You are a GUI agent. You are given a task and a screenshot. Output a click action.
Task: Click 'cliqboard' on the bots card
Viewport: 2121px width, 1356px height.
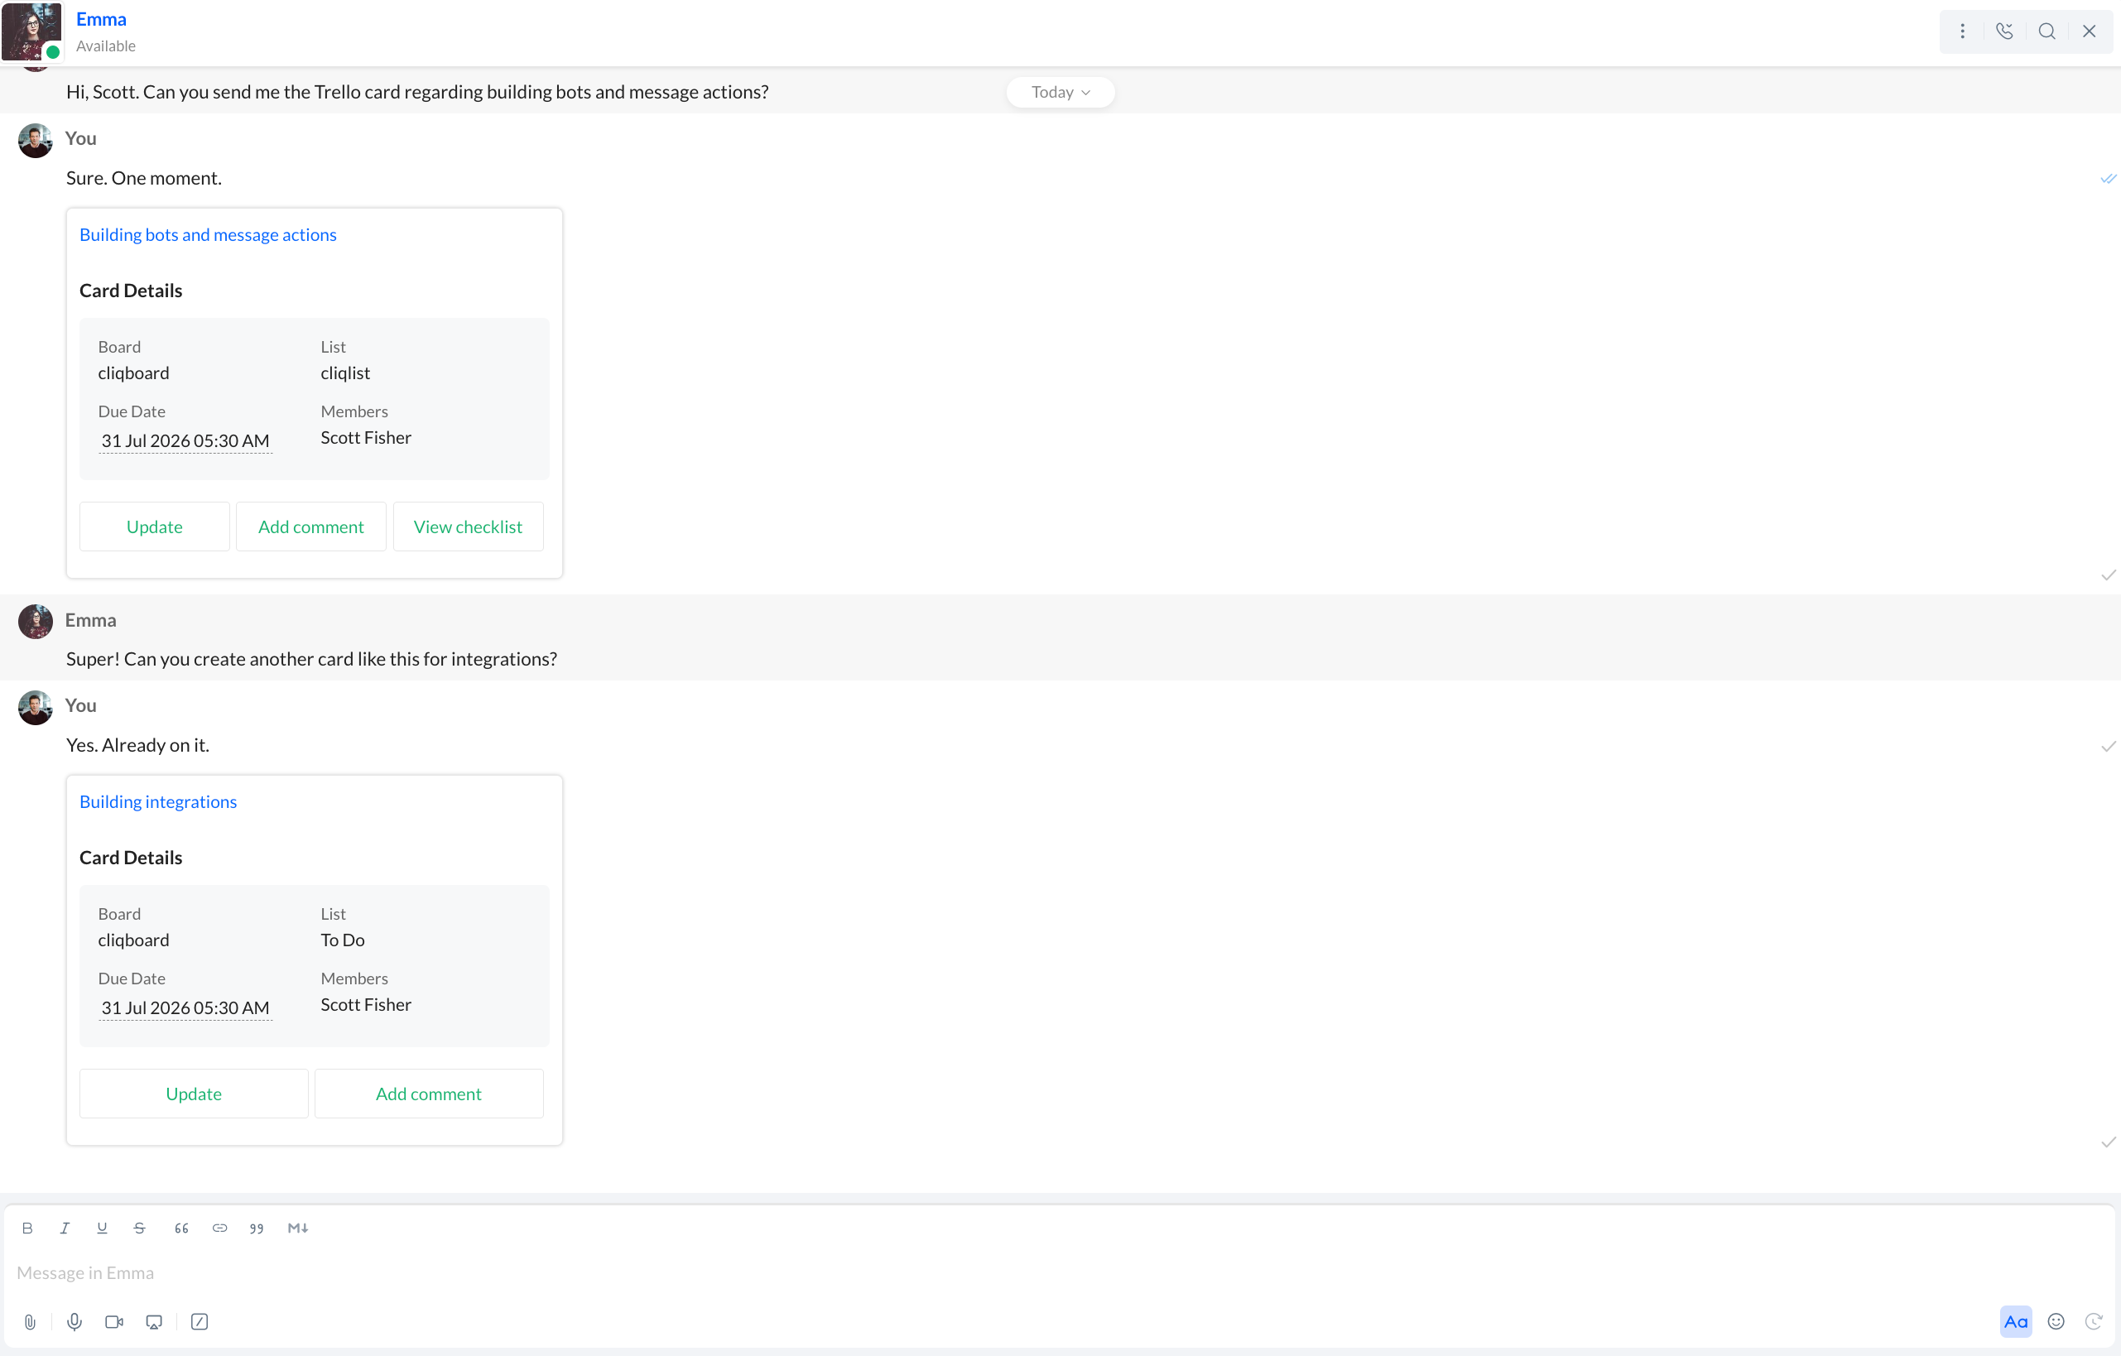click(x=134, y=373)
